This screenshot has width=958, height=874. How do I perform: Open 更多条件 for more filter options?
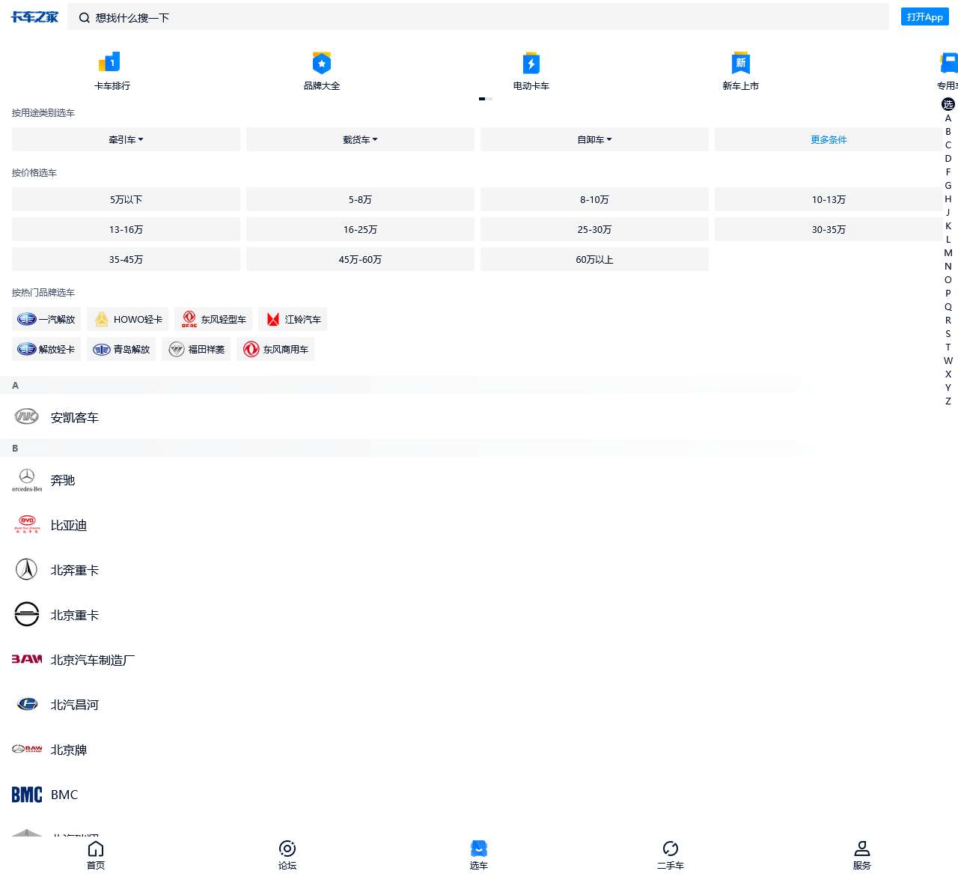point(829,139)
